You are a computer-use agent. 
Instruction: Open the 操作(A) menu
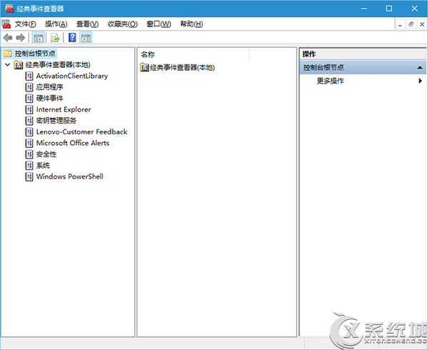click(56, 24)
